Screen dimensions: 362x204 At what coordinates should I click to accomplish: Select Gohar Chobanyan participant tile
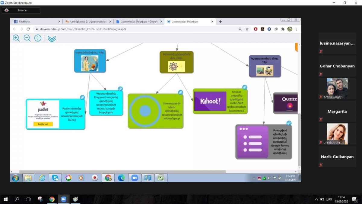click(x=337, y=66)
